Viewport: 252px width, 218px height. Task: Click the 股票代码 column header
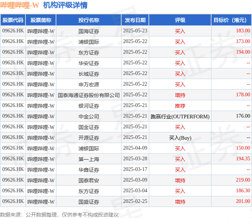(x=13, y=20)
